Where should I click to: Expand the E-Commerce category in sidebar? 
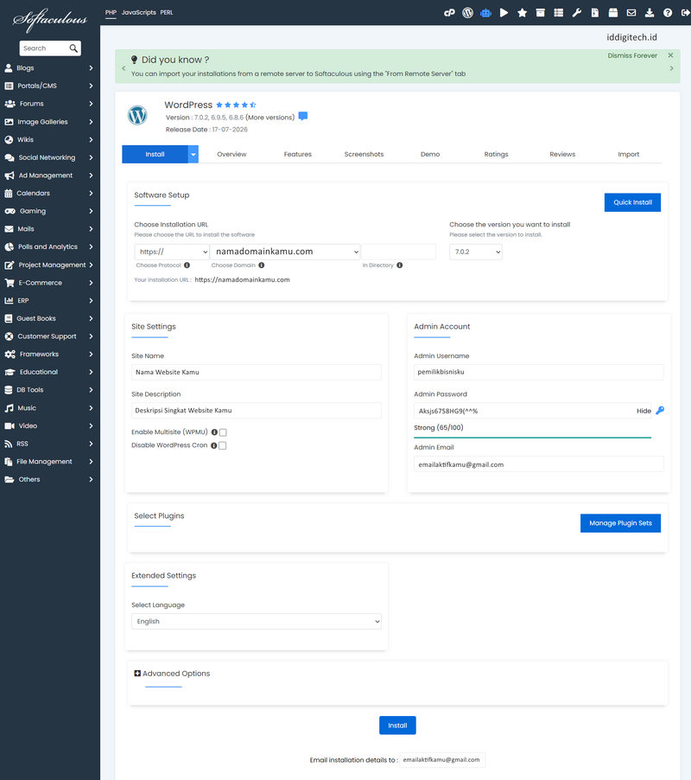(48, 283)
